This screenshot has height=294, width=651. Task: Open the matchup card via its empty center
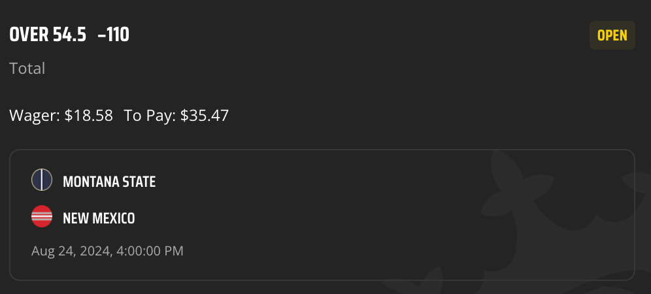[x=322, y=215]
